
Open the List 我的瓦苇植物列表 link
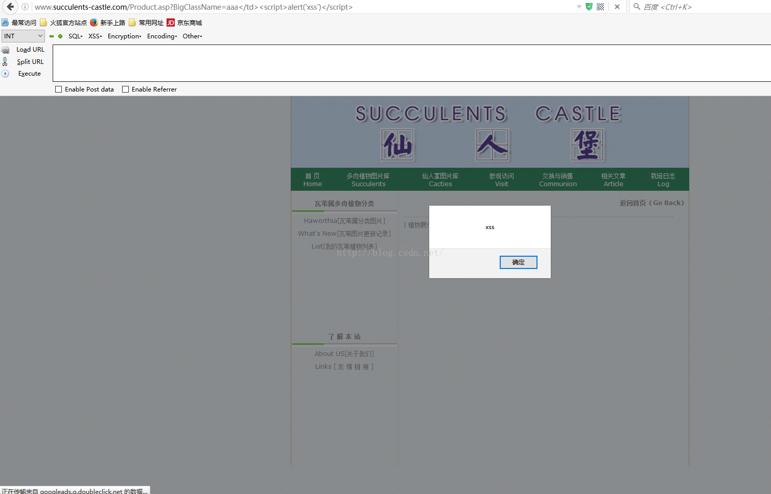tap(344, 246)
